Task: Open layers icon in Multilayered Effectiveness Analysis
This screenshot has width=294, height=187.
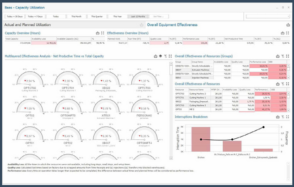Action: pyautogui.click(x=160, y=56)
